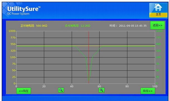The width and height of the screenshot is (169, 101).
Task: Click the left y-axis label 1000
Action: [x=12, y=31]
